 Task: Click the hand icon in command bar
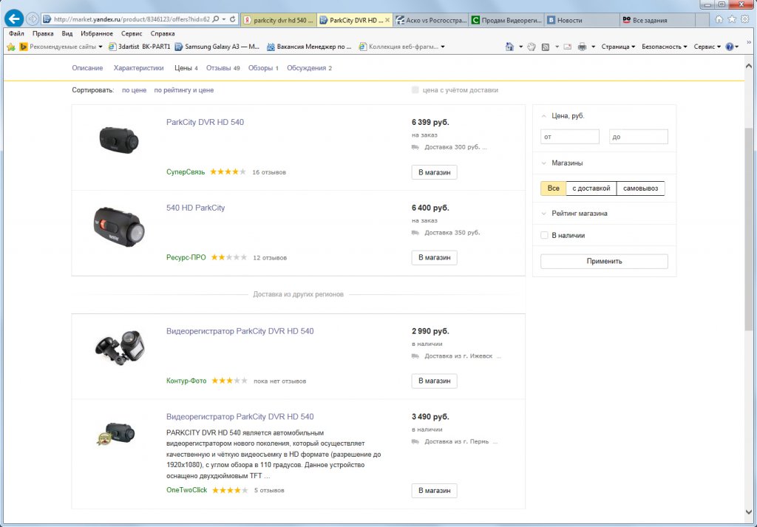[532, 47]
